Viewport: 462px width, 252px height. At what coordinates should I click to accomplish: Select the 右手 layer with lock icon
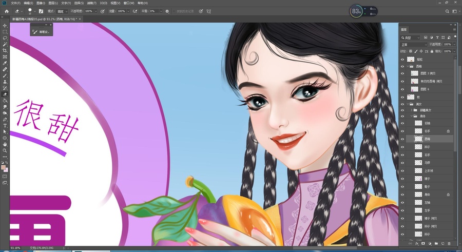(430, 131)
